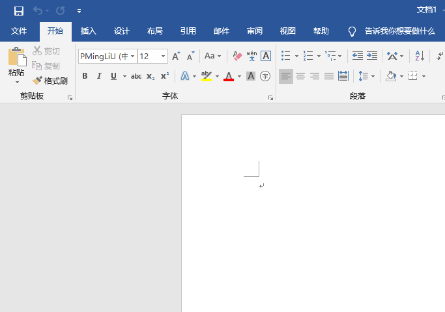Click the 剪切 cut button
Screen dimensions: 445x312
46,51
